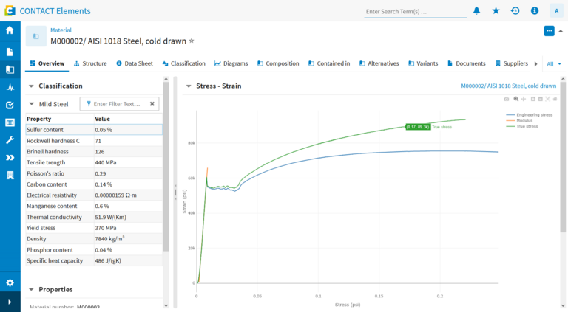Open the info icon in top bar
This screenshot has height=312, width=568.
[x=535, y=11]
